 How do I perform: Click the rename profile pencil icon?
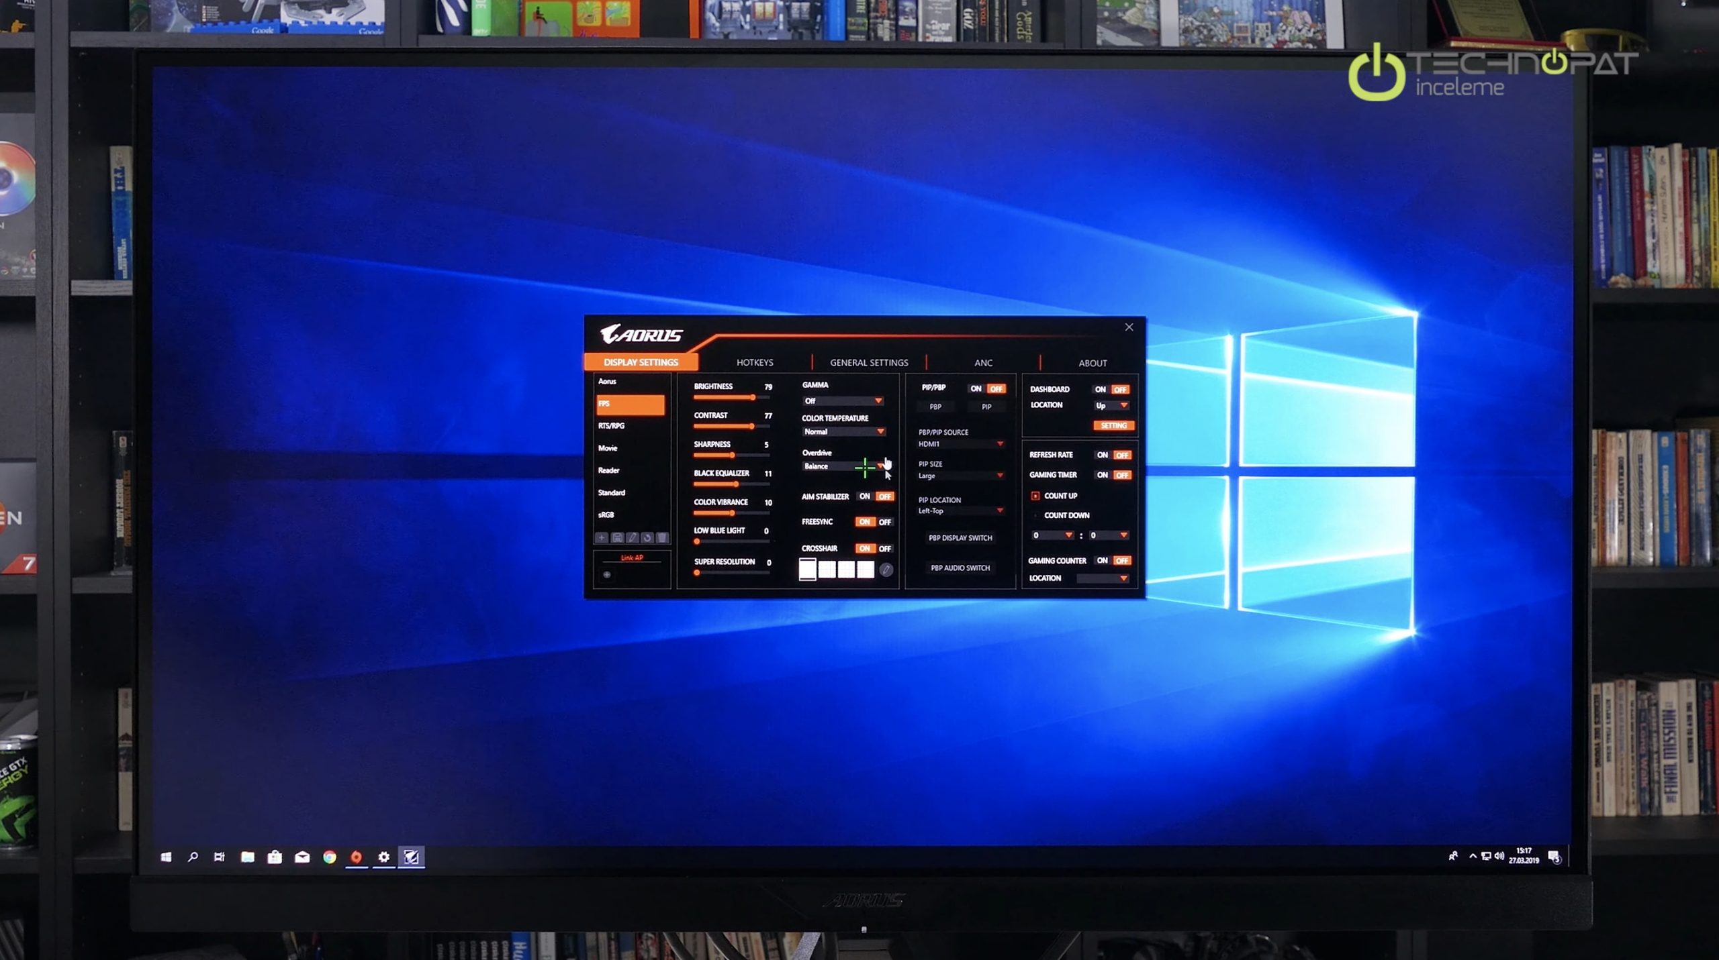click(632, 538)
